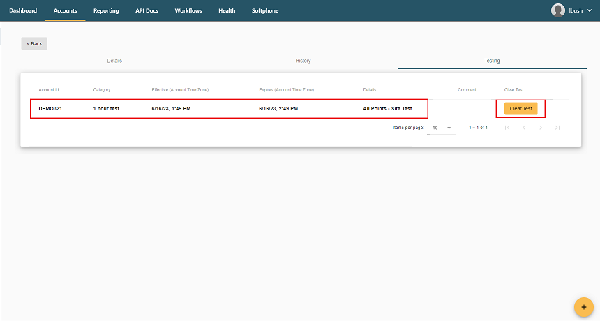
Task: Select the Testing tab
Action: coord(492,61)
